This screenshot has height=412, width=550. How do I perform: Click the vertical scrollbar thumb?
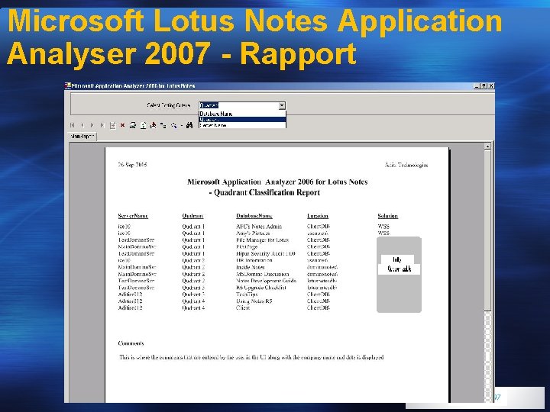pos(487,230)
